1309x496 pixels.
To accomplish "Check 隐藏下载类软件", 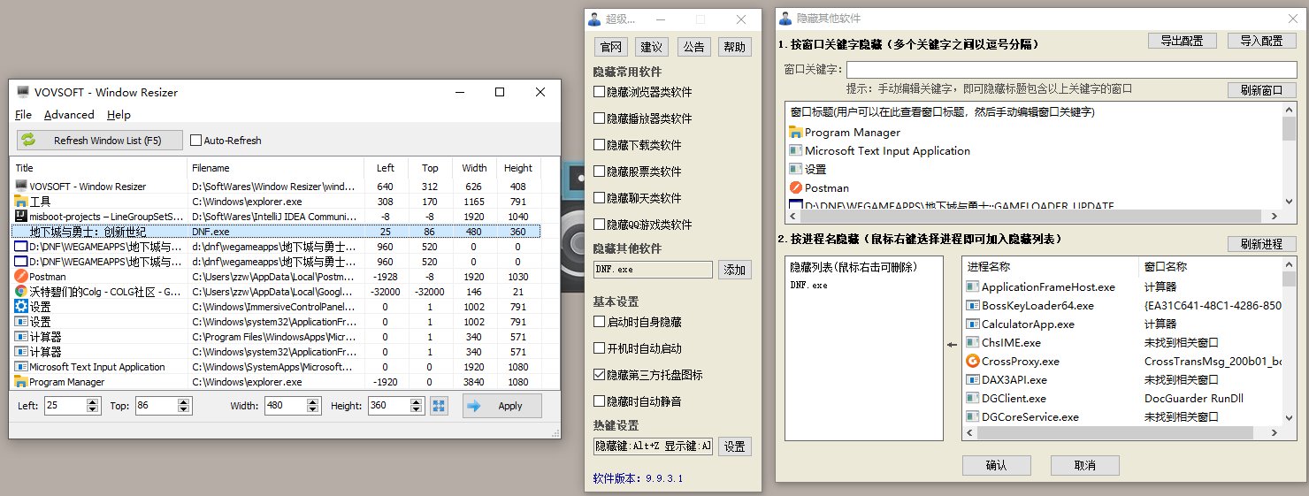I will coord(600,145).
